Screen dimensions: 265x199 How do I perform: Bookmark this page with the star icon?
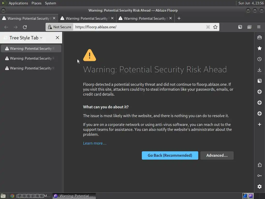[215, 27]
